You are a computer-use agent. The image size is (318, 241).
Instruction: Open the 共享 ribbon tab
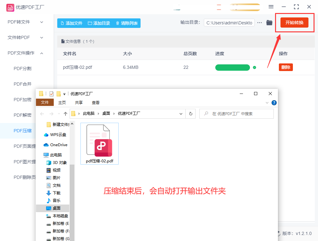tap(79, 102)
